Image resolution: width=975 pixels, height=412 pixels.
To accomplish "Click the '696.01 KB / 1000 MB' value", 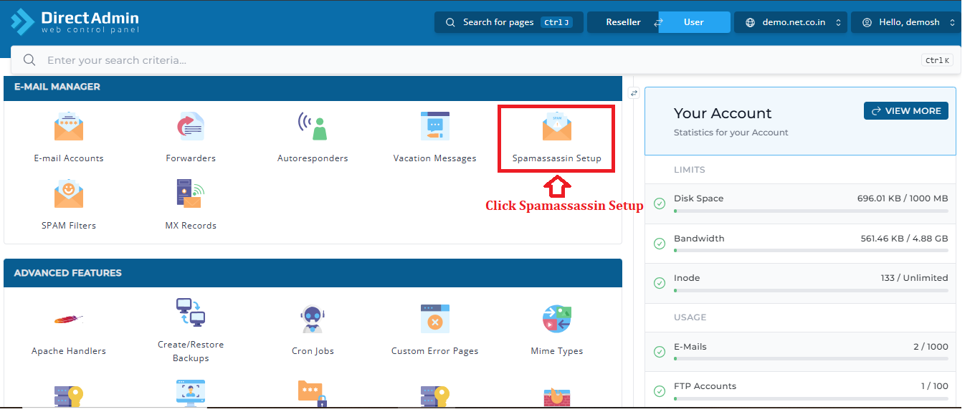I will pyautogui.click(x=903, y=198).
